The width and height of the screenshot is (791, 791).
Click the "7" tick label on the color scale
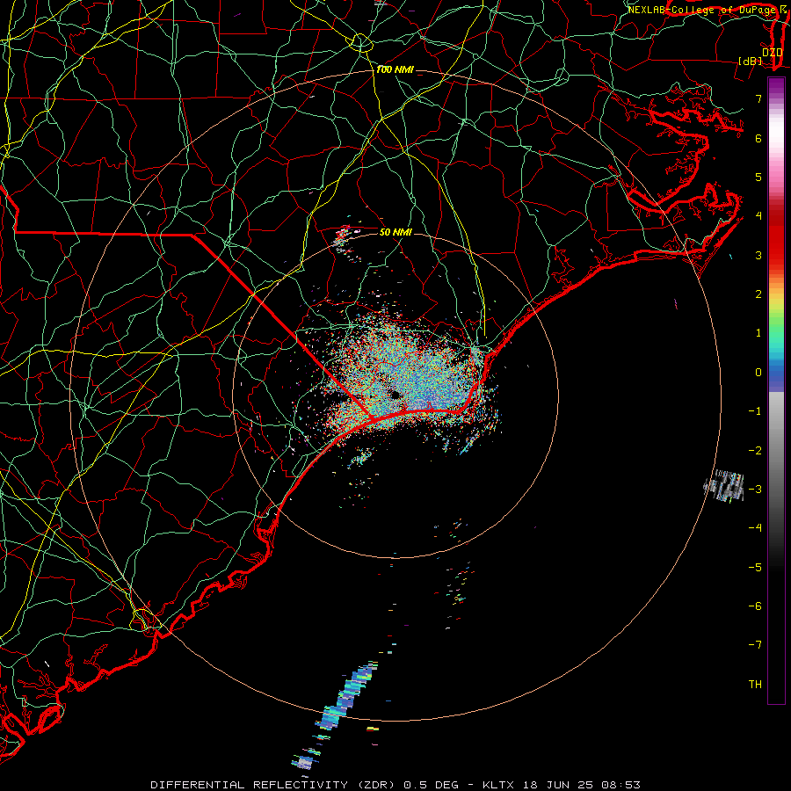(758, 98)
